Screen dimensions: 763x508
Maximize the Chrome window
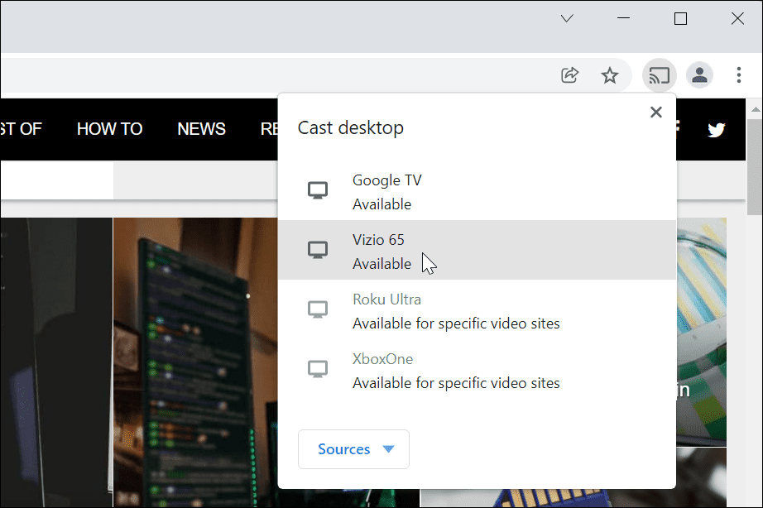click(x=680, y=18)
